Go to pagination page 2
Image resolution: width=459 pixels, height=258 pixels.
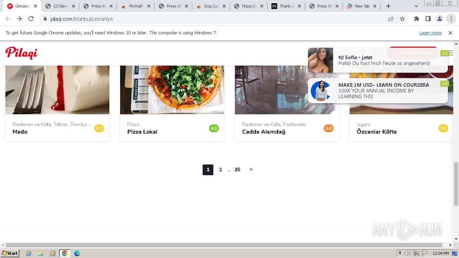(x=221, y=170)
